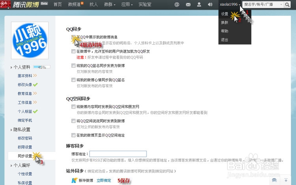Toggle 将我的微博心情同步到QQ签名 checkbox
This screenshot has height=185, width=296.
[x=73, y=80]
